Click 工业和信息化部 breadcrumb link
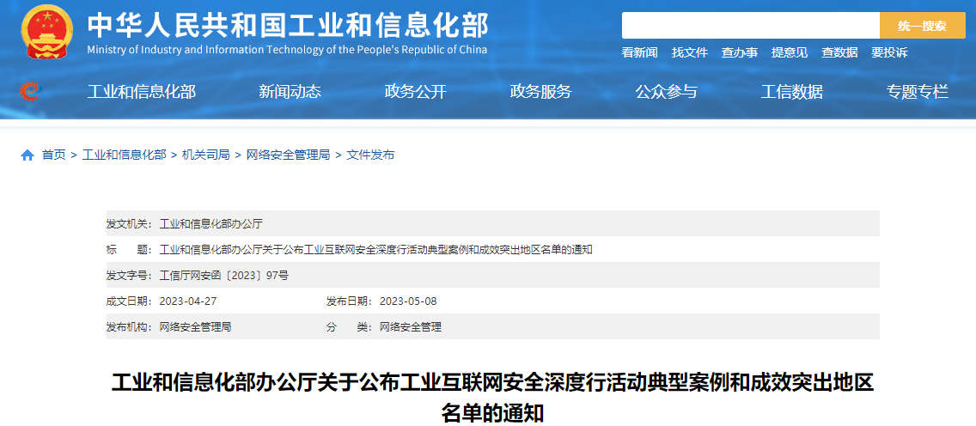Viewport: 976px width, 426px height. (124, 155)
